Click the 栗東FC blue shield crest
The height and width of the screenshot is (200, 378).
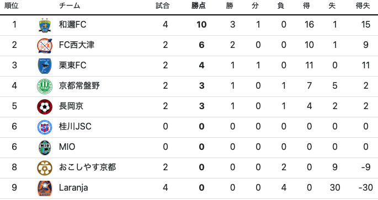point(45,66)
